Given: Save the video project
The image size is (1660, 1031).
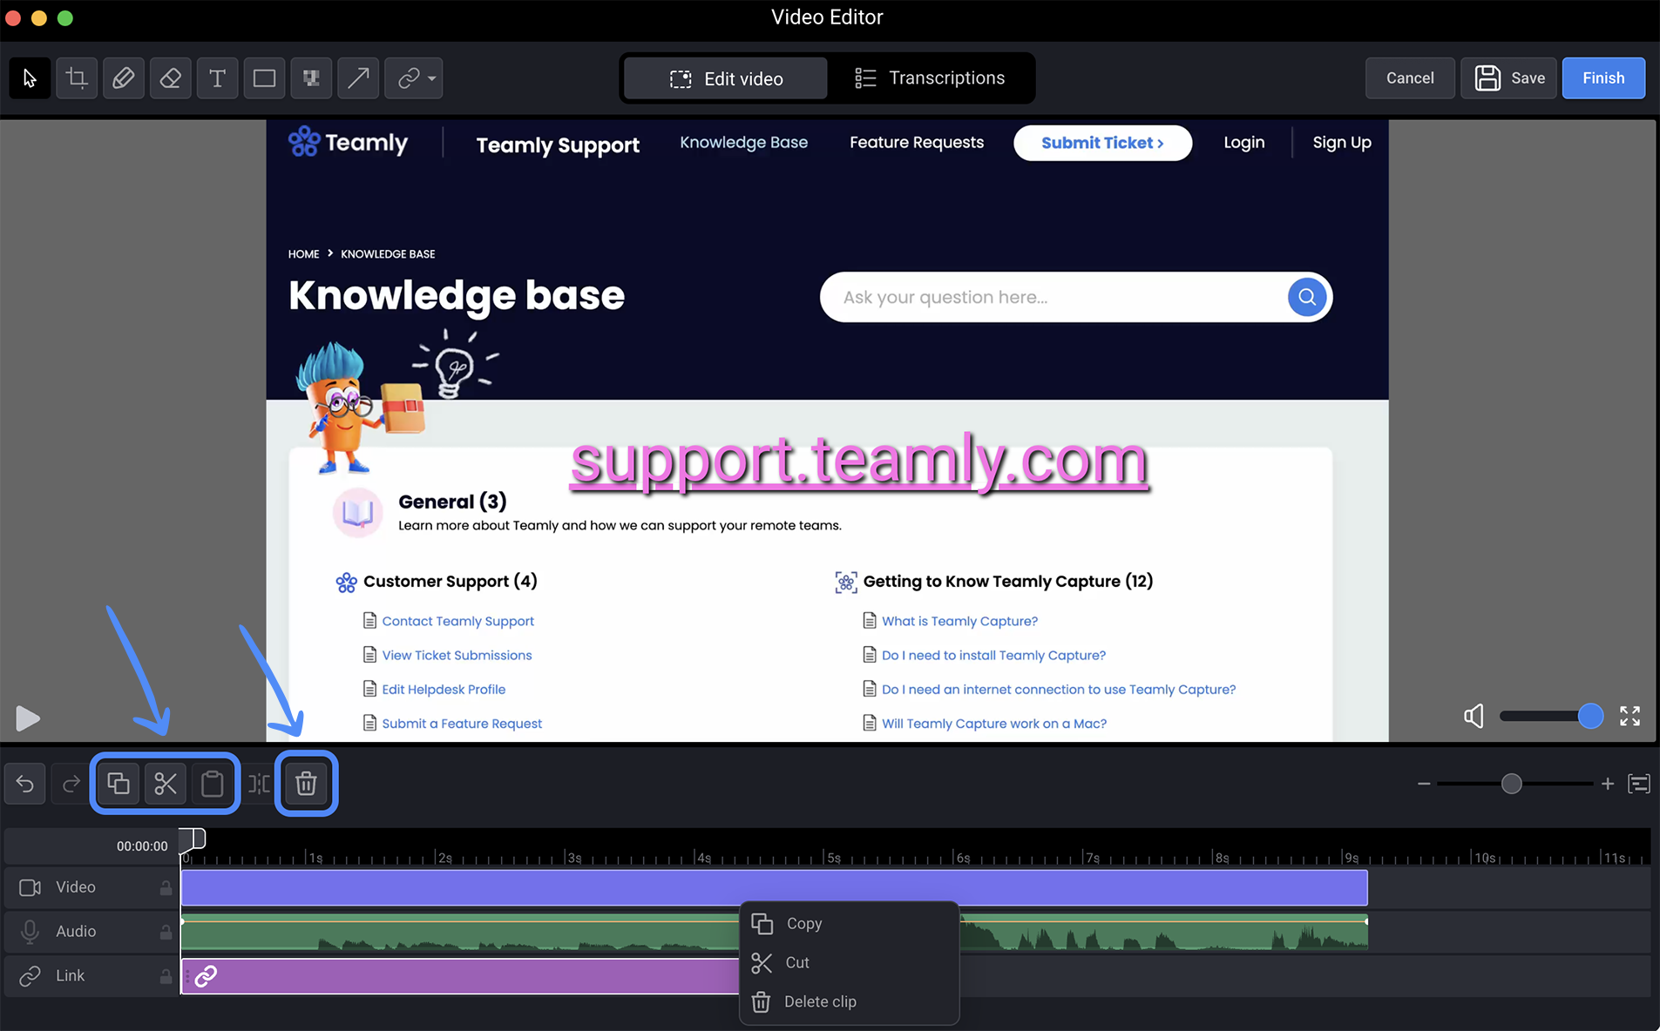Looking at the screenshot, I should click(1509, 78).
